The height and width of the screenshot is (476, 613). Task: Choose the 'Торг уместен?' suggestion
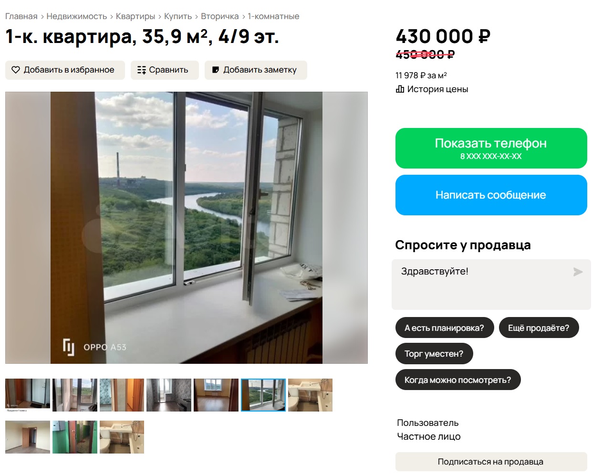(x=434, y=353)
